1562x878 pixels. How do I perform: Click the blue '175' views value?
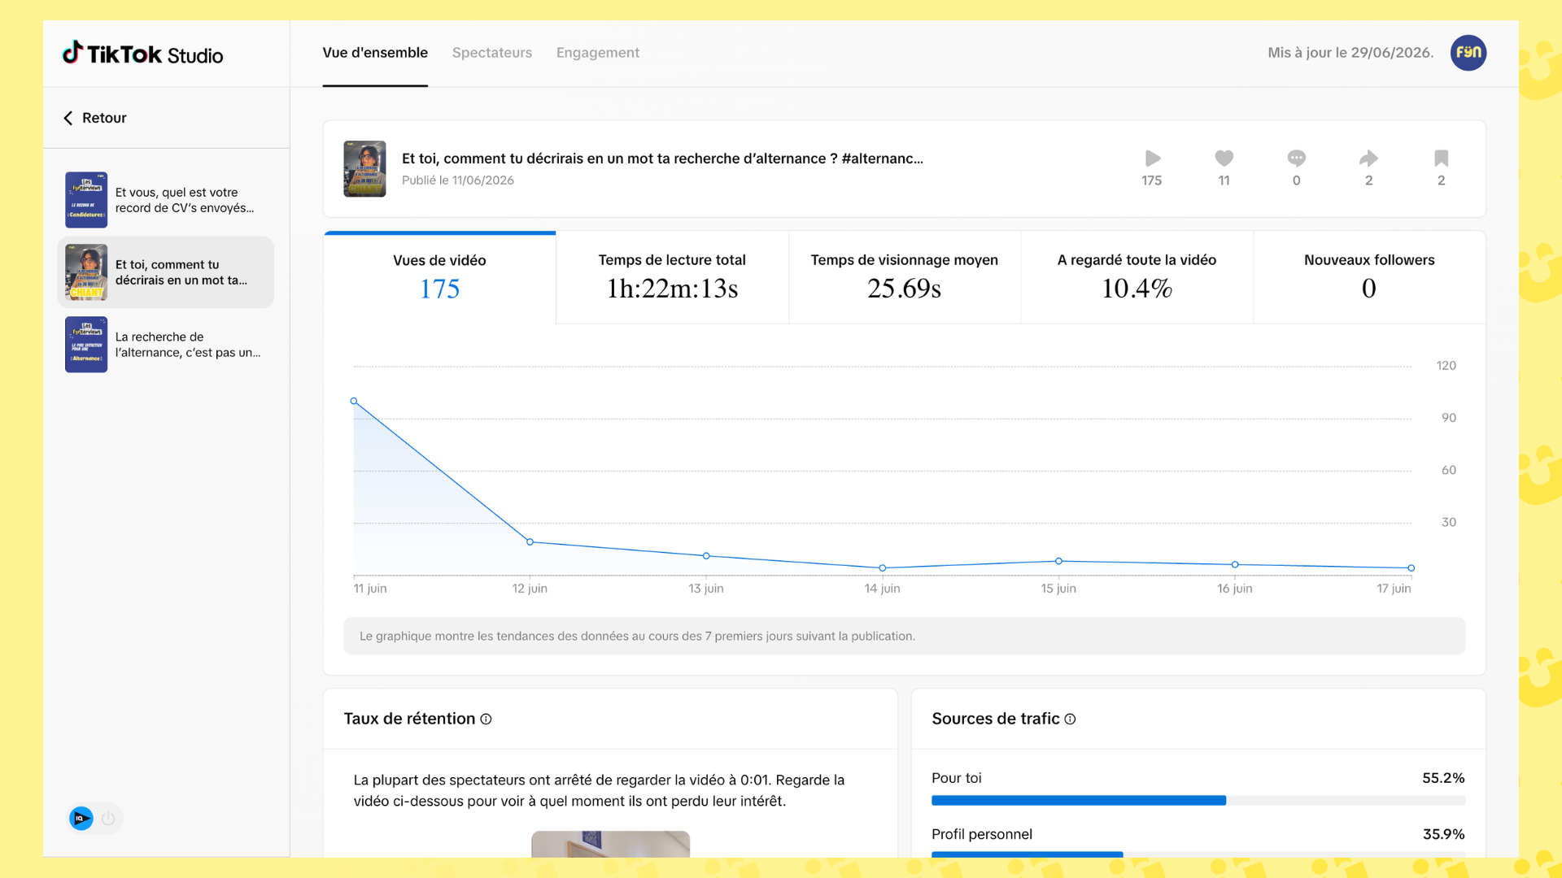pos(439,289)
